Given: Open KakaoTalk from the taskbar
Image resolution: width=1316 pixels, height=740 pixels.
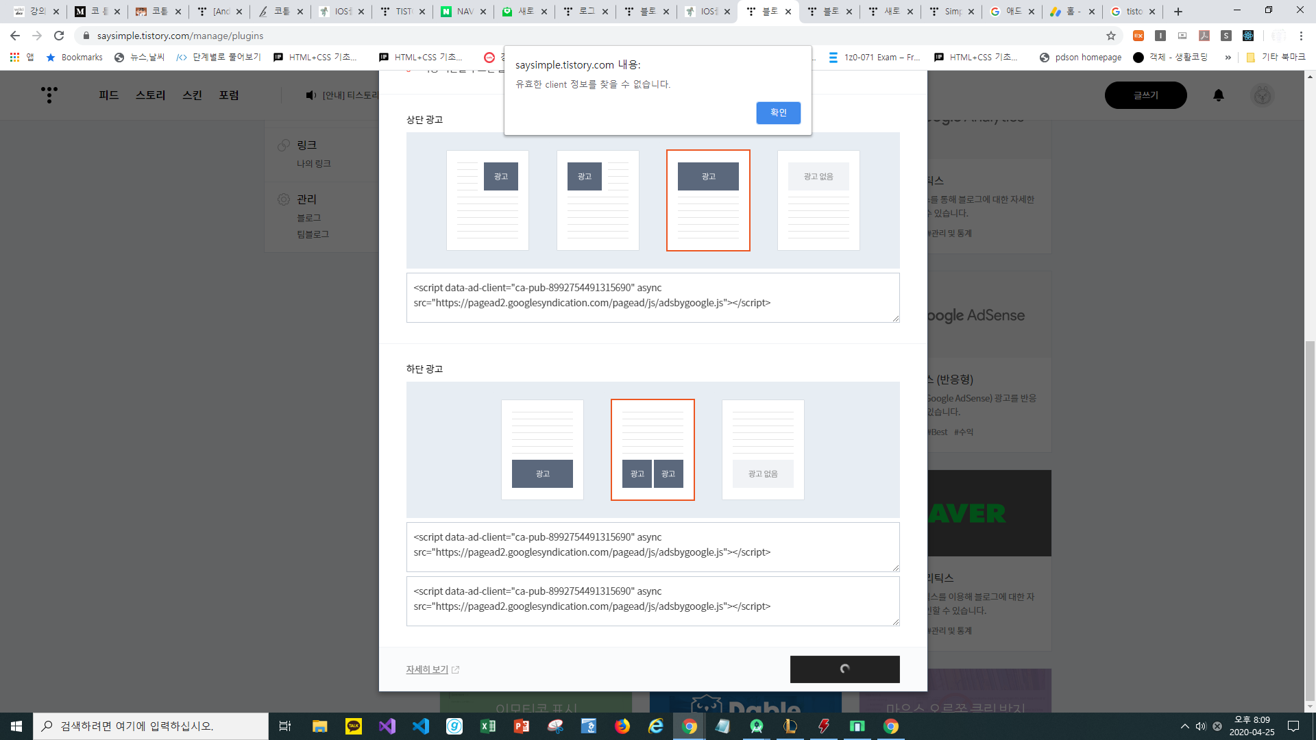Looking at the screenshot, I should click(x=353, y=726).
